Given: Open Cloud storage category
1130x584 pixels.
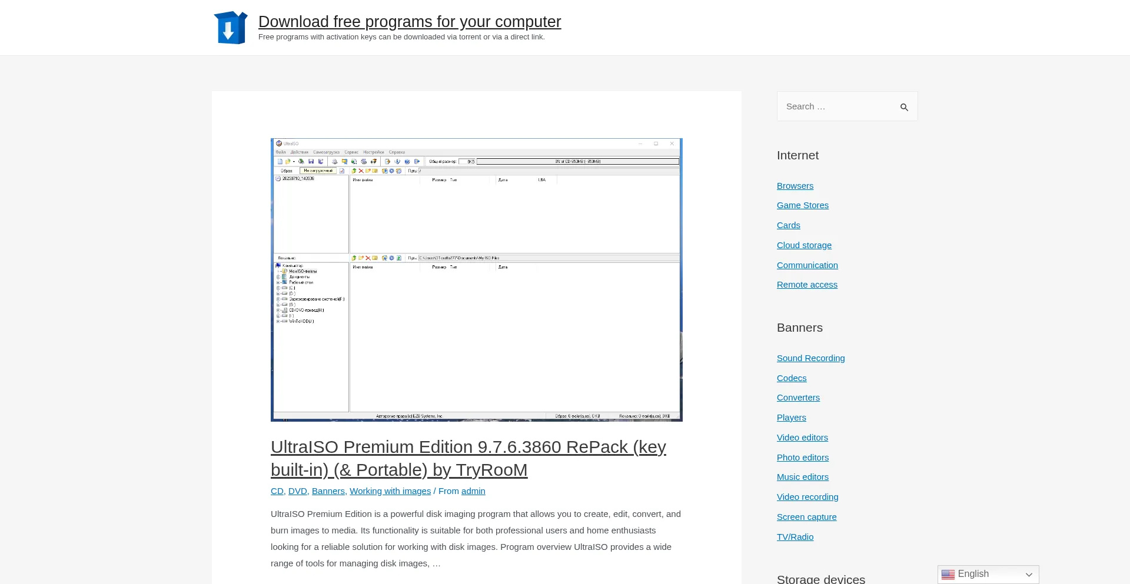Looking at the screenshot, I should 804,245.
